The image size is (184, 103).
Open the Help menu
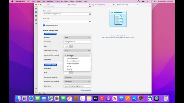pyautogui.click(x=85, y=1)
